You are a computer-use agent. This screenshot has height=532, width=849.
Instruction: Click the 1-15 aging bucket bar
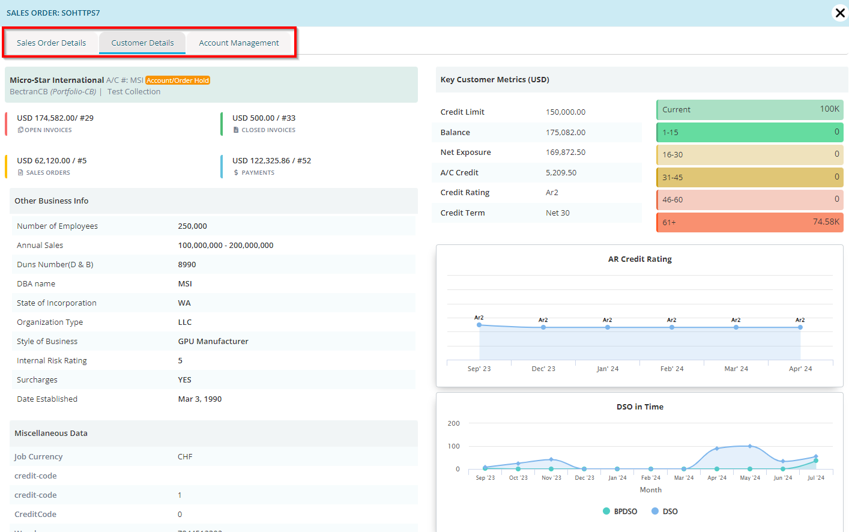pyautogui.click(x=750, y=132)
